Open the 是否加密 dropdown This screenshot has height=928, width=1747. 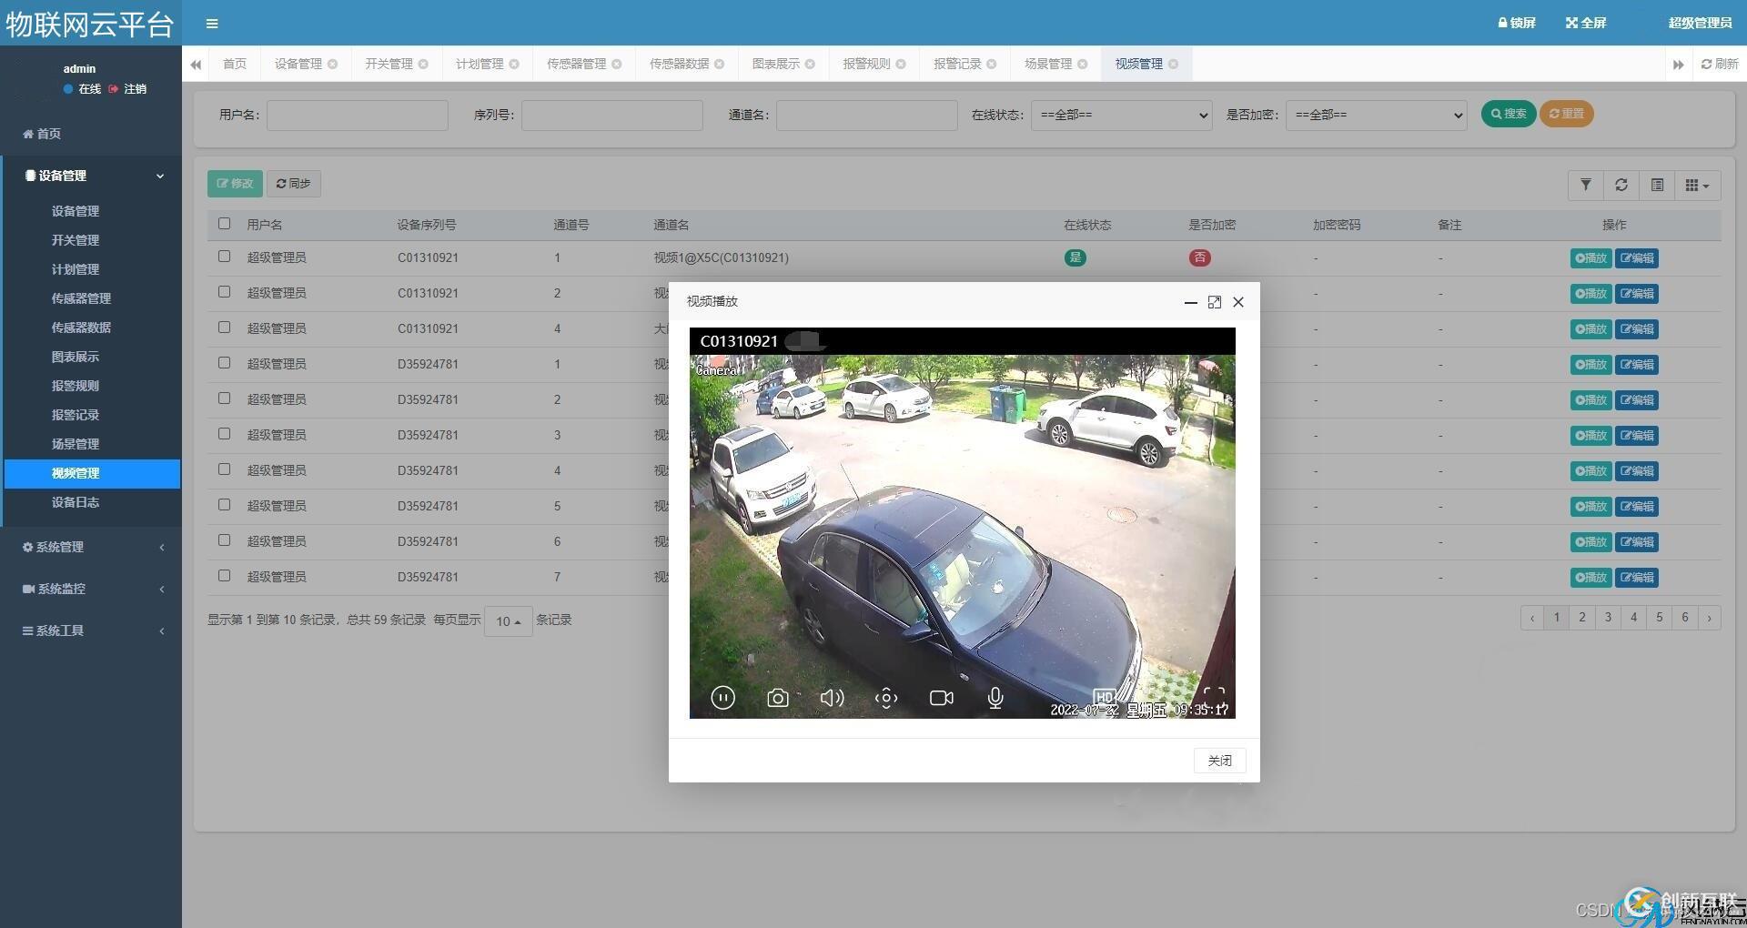coord(1376,115)
